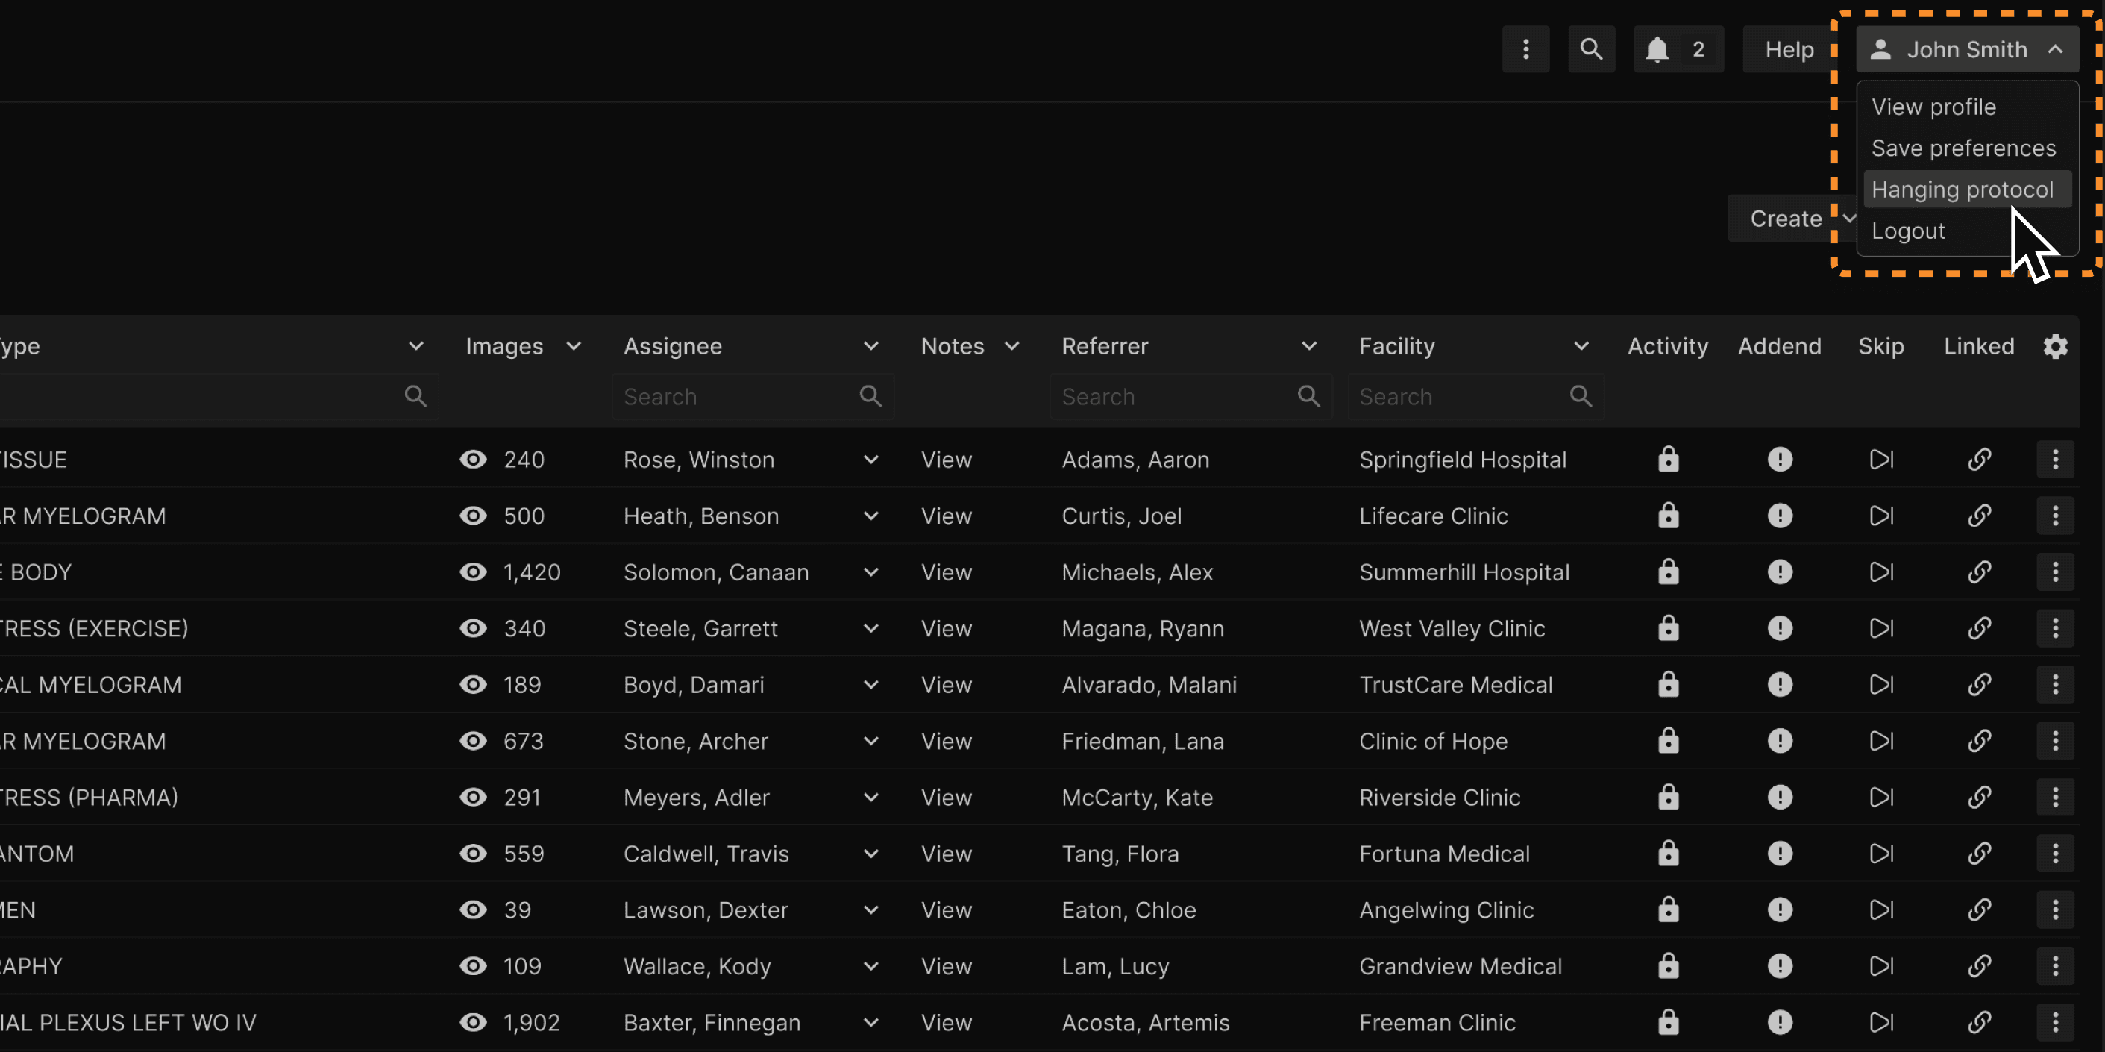
Task: Click View notes for Curtis, Joel row
Action: pos(947,516)
